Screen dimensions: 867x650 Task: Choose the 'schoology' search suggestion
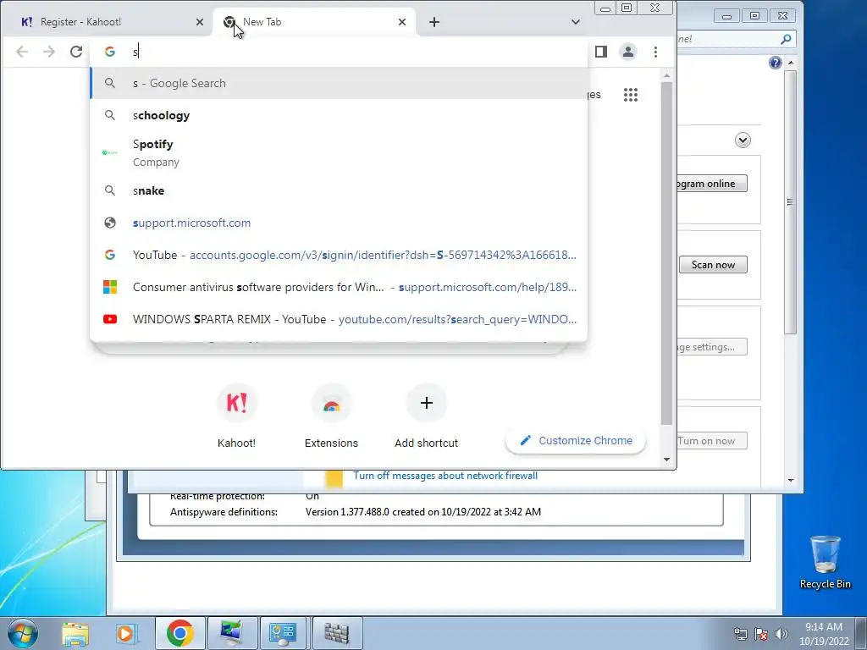point(339,115)
